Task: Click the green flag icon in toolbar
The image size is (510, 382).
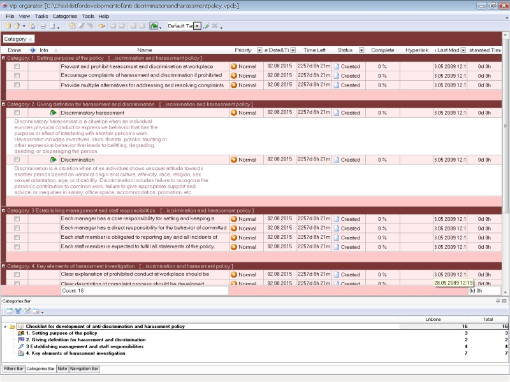Action: (x=154, y=26)
